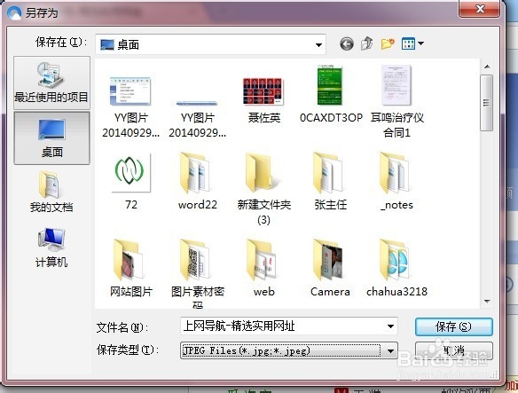Click the Back navigation arrow icon
This screenshot has height=393, width=518.
tap(347, 43)
